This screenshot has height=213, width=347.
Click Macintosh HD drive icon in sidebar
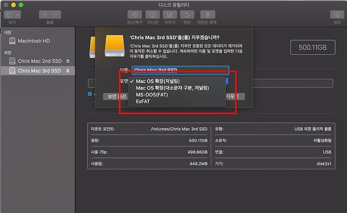pyautogui.click(x=13, y=40)
